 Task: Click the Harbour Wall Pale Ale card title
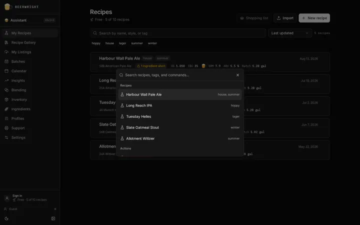coord(119,58)
